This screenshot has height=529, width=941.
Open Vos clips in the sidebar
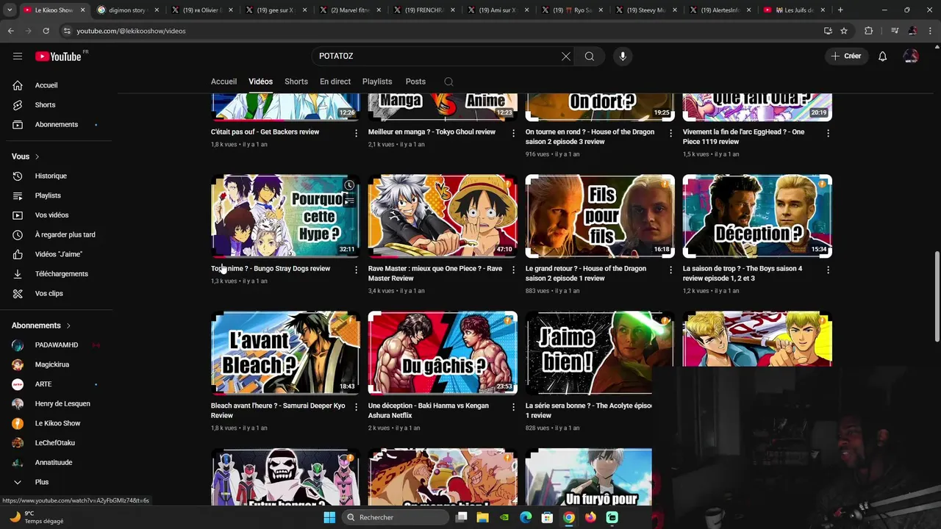[x=58, y=294]
